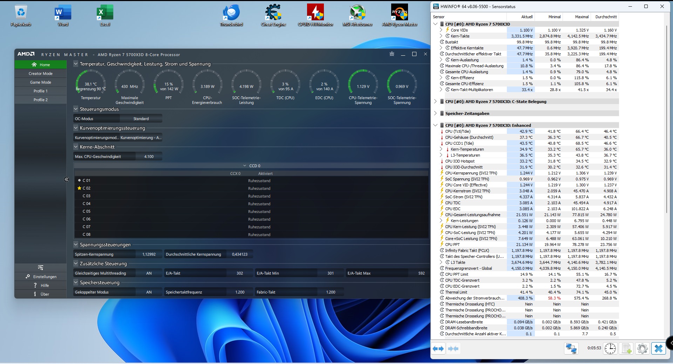This screenshot has height=364, width=673.
Task: Open HWiNFO network computers icon
Action: pyautogui.click(x=571, y=349)
